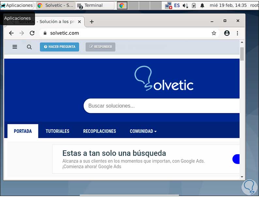
Task: Bookmark this page with the star
Action: click(x=214, y=33)
